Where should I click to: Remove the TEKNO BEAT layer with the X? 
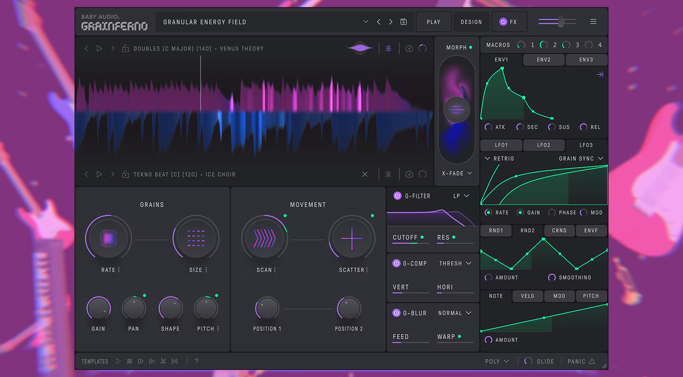coord(365,174)
